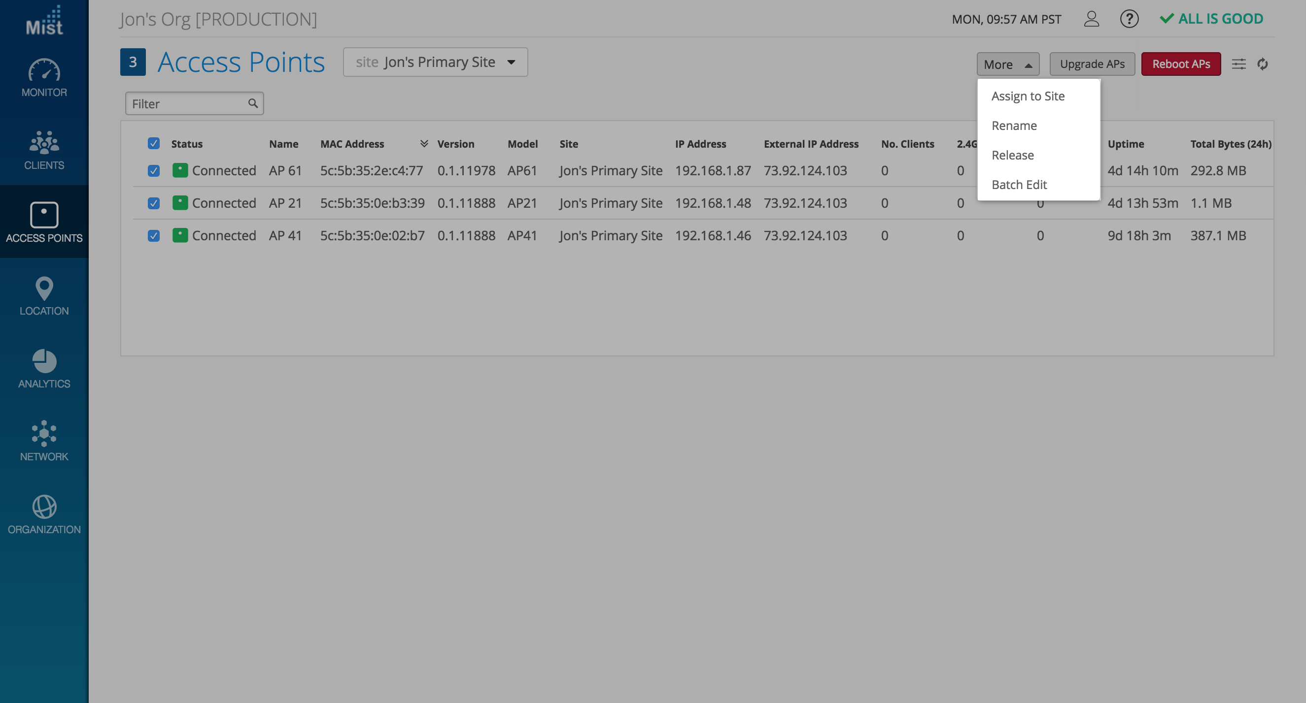Image resolution: width=1306 pixels, height=703 pixels.
Task: Uncheck the AP 61 row checkbox
Action: tap(154, 171)
